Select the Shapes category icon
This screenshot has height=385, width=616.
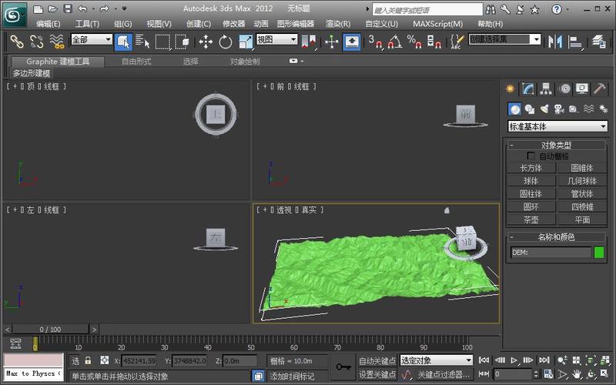[x=530, y=109]
